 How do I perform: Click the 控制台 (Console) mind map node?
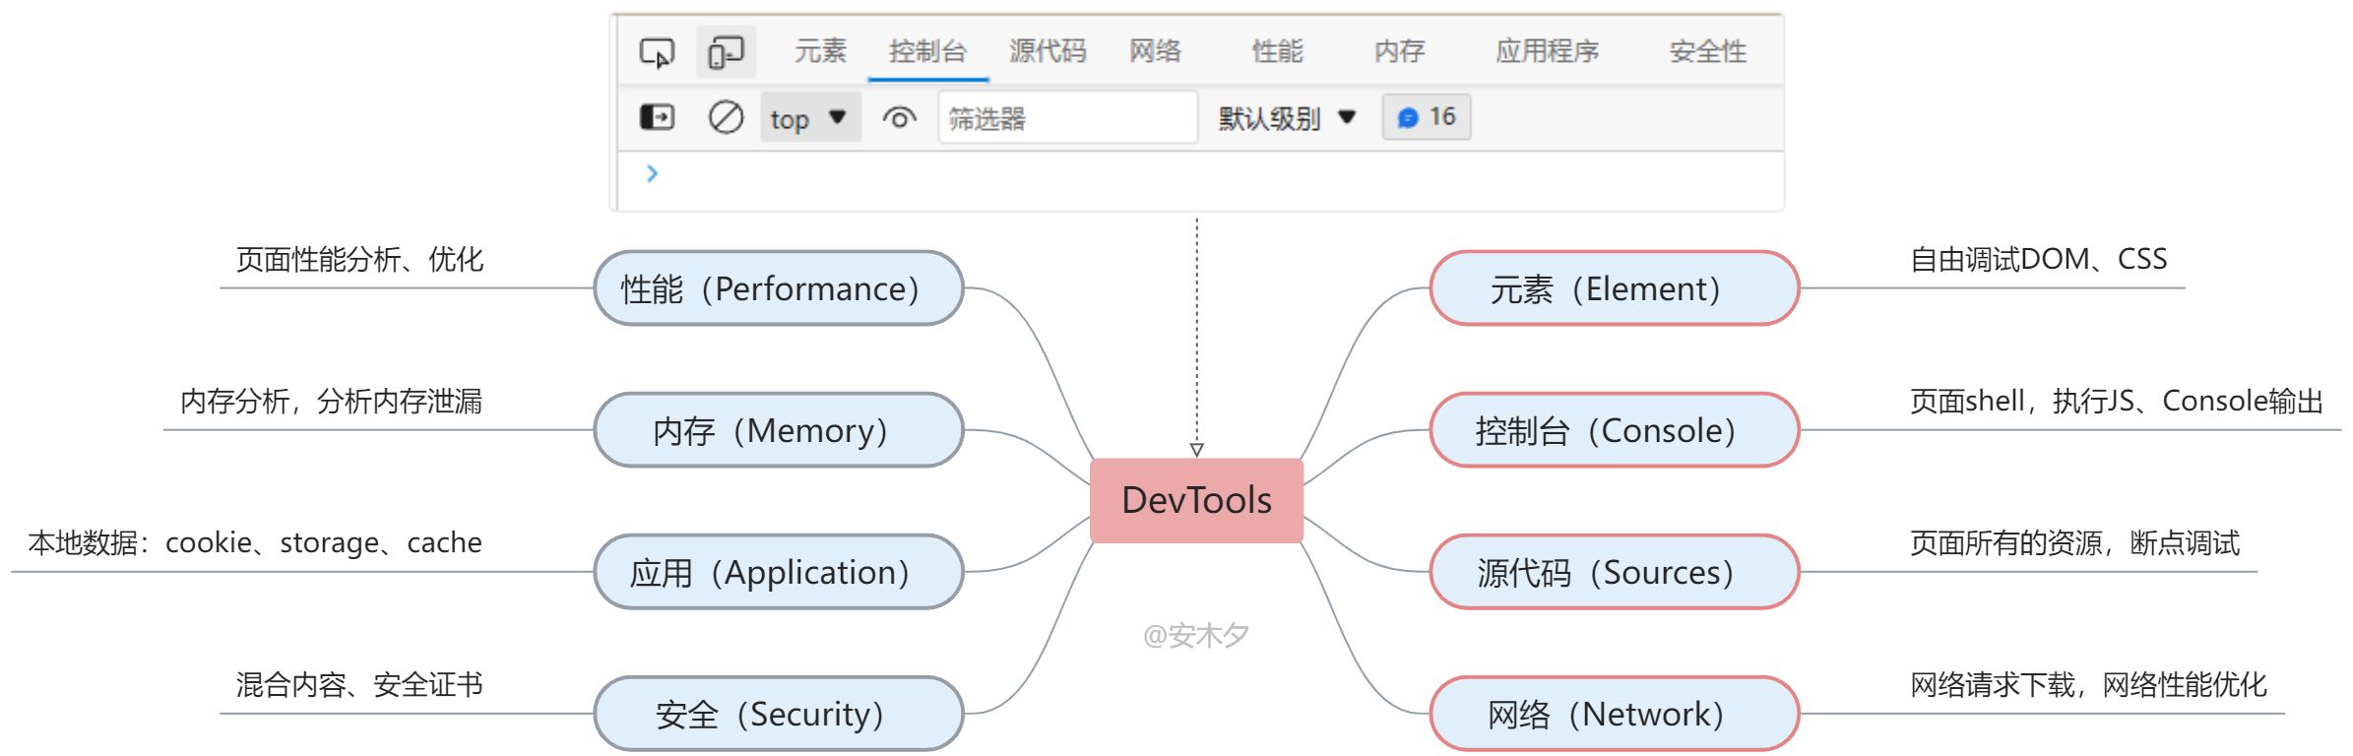[x=1614, y=430]
